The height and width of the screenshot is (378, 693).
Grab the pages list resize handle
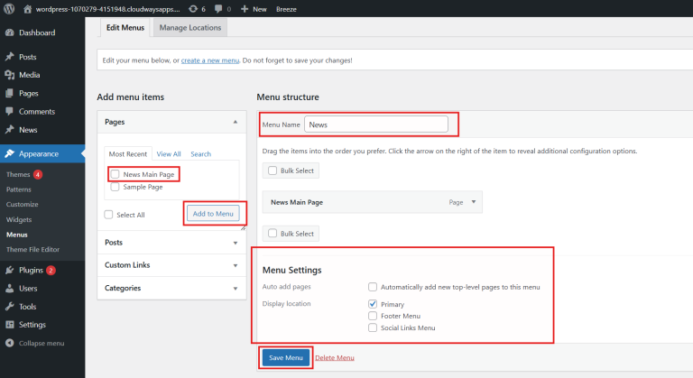[x=243, y=227]
